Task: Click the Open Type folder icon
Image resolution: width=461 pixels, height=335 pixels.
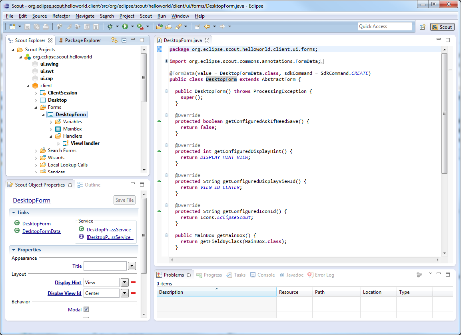Action: tap(168, 26)
